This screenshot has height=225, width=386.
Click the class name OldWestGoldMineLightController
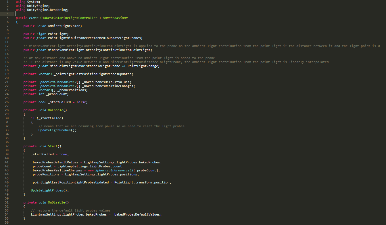pos(69,18)
